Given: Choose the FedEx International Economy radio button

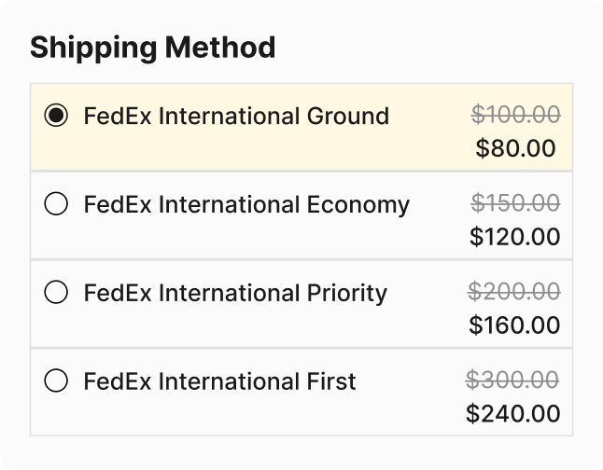Looking at the screenshot, I should pyautogui.click(x=57, y=204).
